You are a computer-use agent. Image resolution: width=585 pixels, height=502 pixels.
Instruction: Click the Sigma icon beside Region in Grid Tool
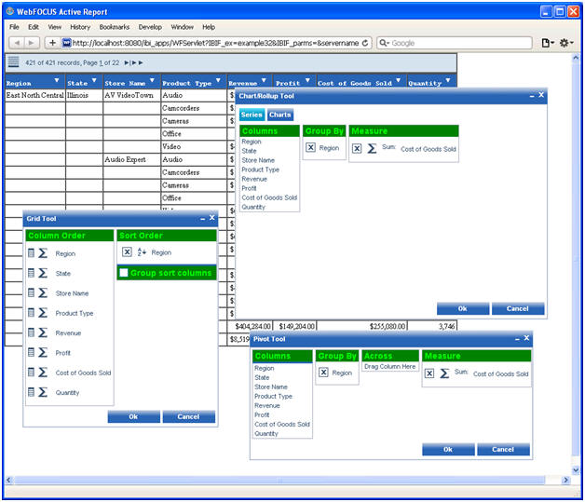coord(43,253)
